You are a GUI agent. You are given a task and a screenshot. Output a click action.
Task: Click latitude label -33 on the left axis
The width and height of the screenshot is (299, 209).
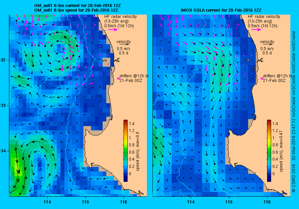tap(3, 105)
